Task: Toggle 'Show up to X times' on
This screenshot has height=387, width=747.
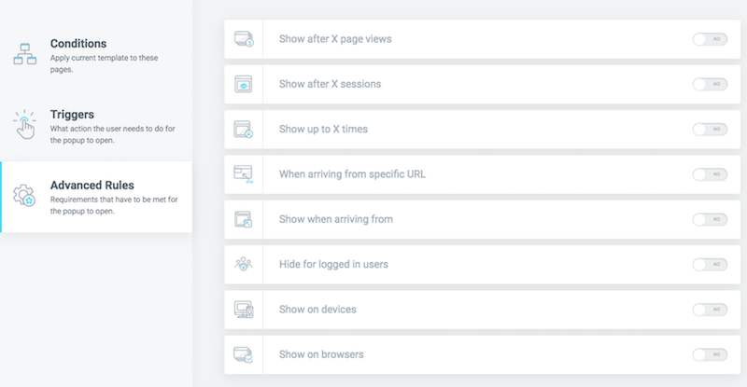Action: [x=710, y=129]
